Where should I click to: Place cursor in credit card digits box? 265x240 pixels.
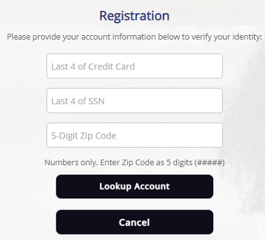134,66
